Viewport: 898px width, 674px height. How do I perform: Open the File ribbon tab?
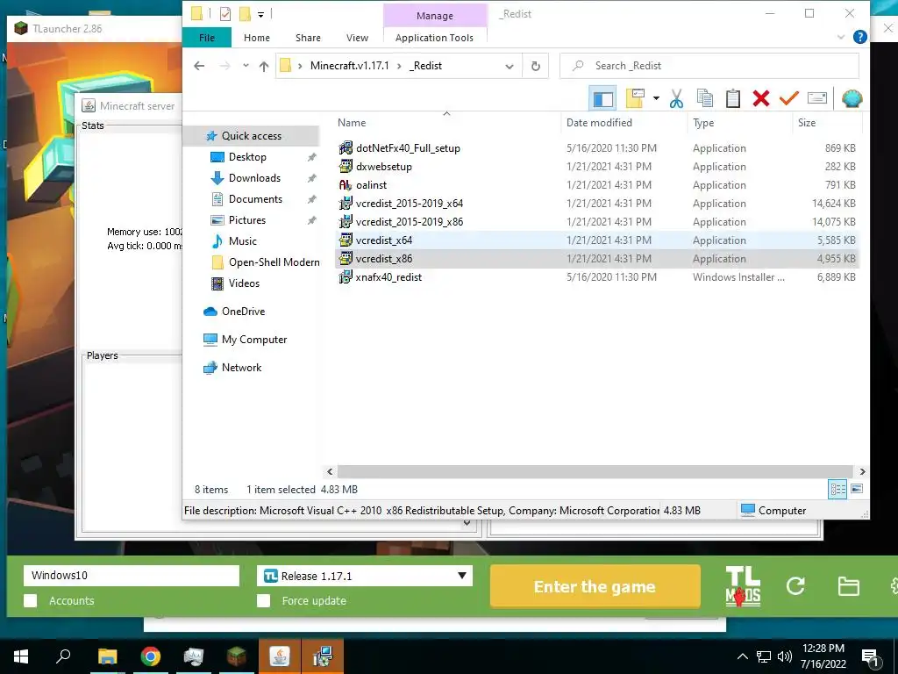point(207,38)
